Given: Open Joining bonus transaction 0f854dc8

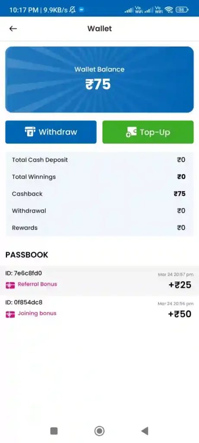Looking at the screenshot, I should [99, 310].
